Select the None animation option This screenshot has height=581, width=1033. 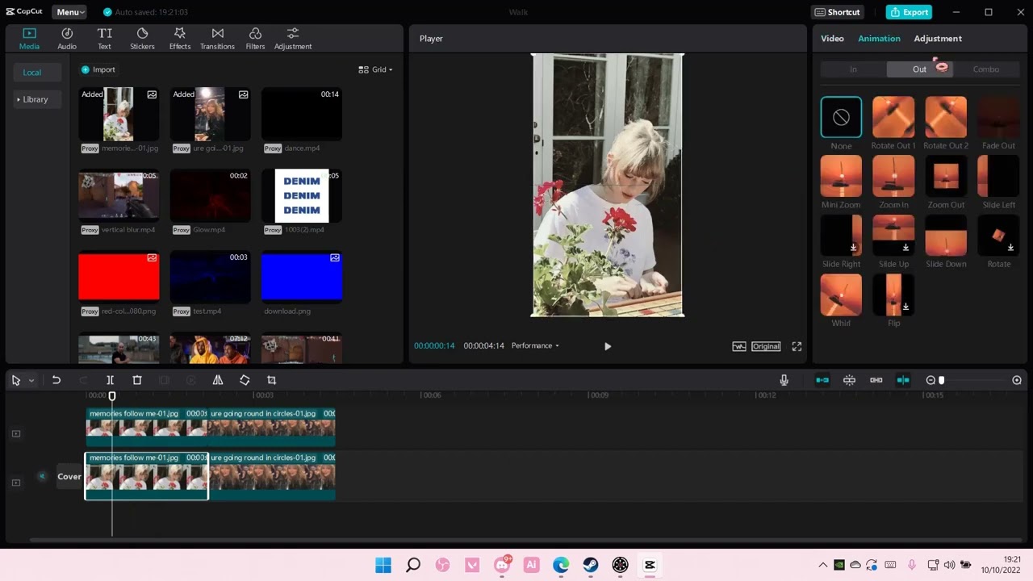(841, 118)
